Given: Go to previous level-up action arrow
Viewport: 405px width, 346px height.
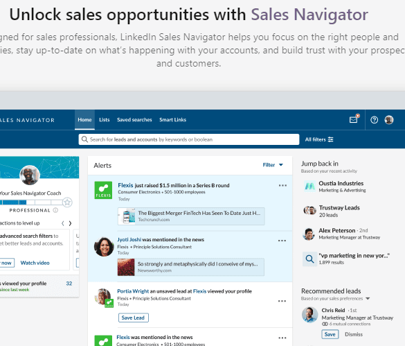Looking at the screenshot, I should point(63,223).
